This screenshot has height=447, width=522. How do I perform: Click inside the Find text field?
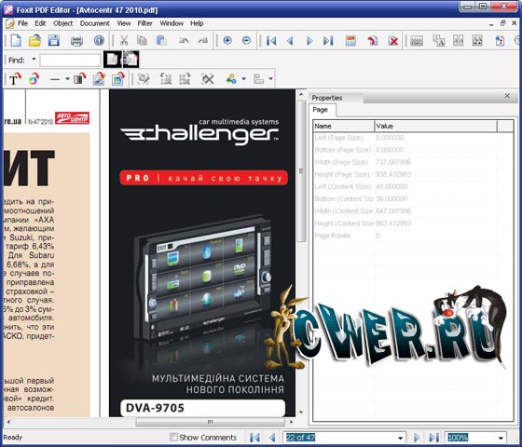tap(70, 61)
